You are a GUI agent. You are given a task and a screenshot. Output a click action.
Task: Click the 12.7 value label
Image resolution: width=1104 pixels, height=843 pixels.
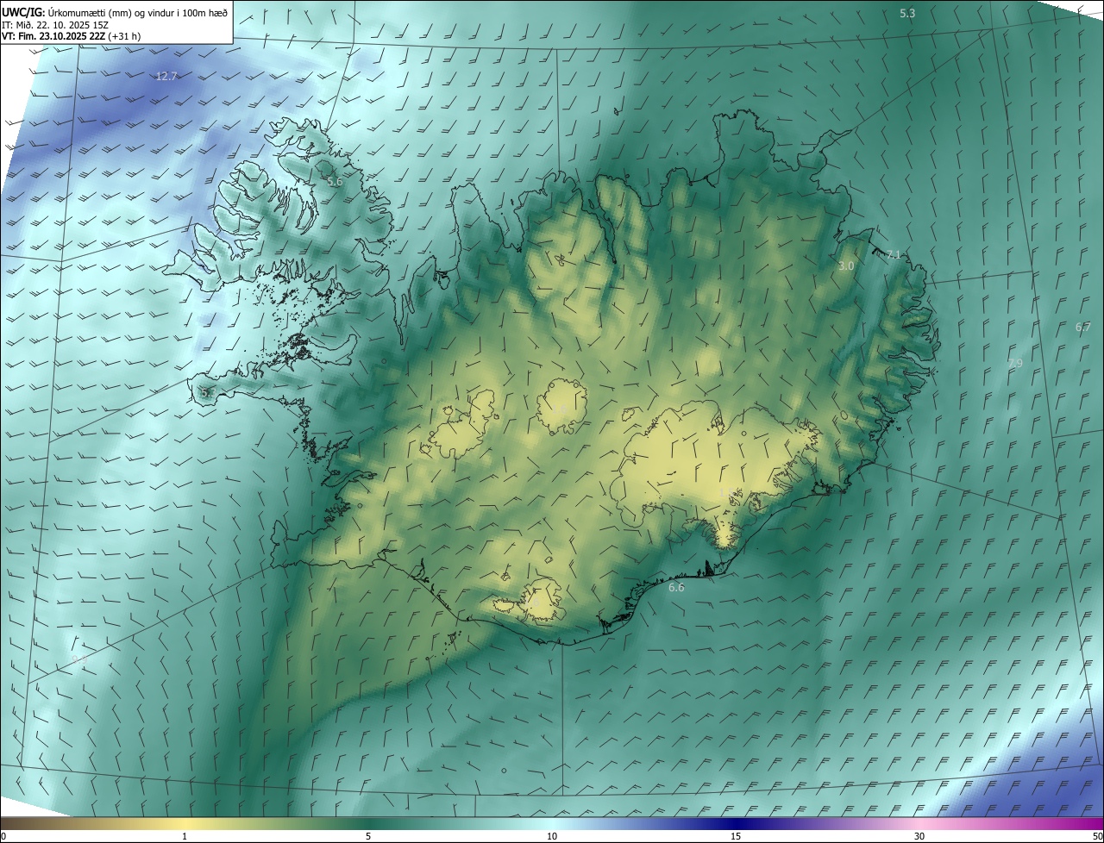(166, 77)
